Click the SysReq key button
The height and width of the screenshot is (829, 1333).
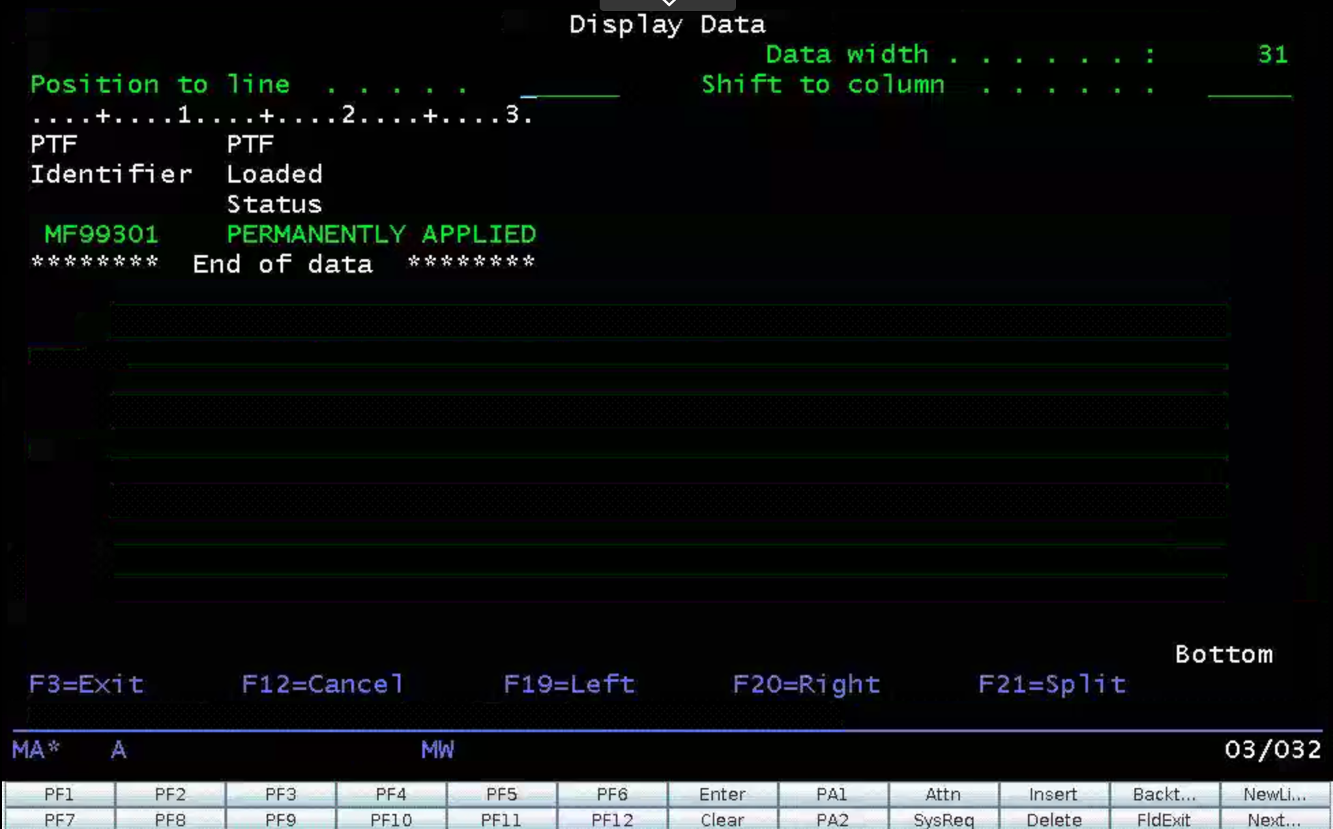943,819
